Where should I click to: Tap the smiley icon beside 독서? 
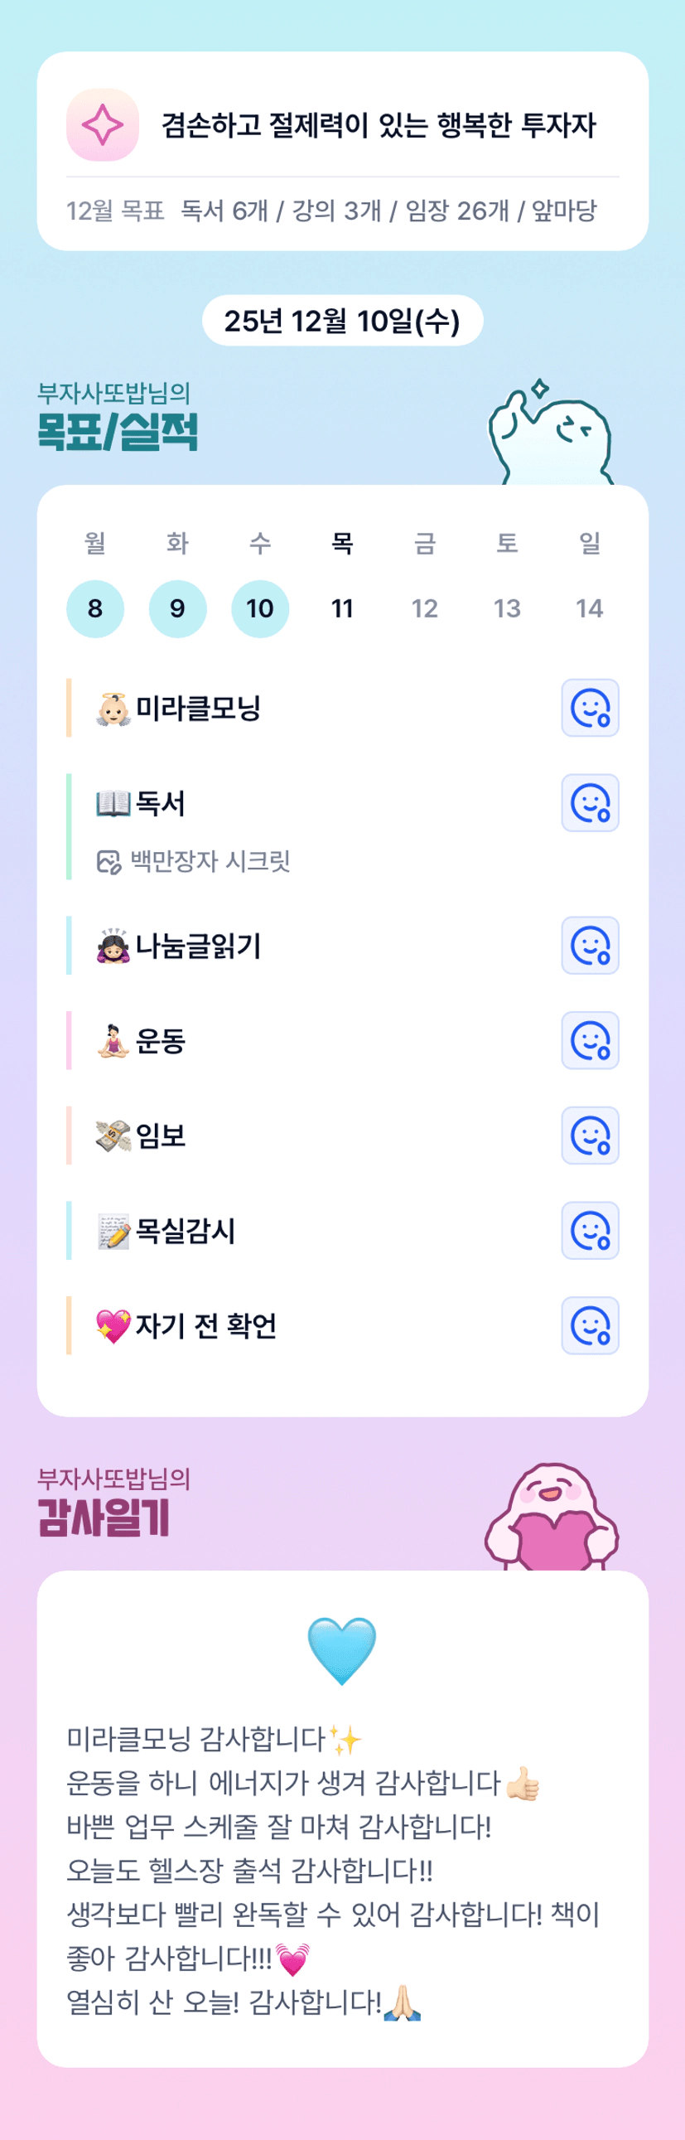click(x=590, y=802)
